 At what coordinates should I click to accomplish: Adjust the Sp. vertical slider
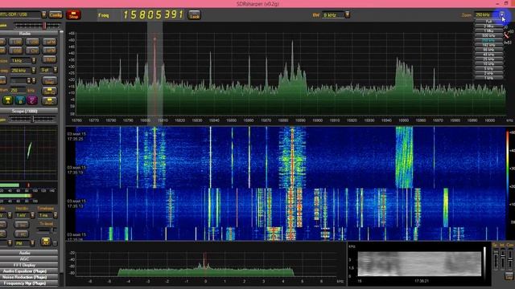click(x=496, y=259)
